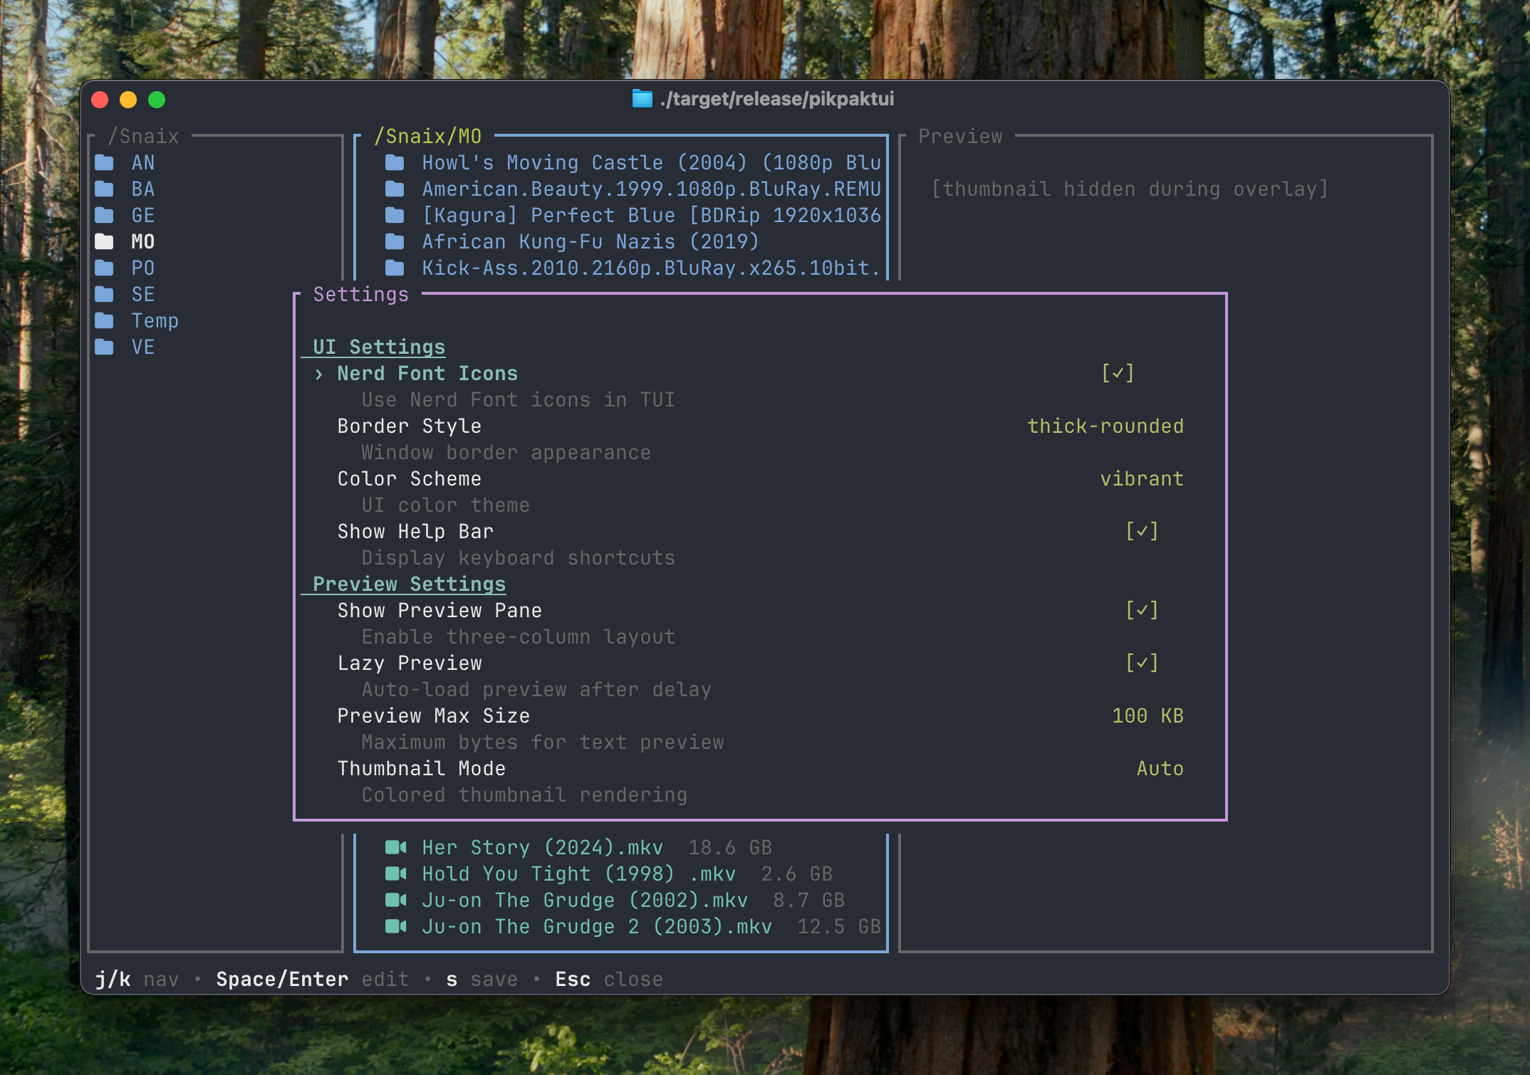Click the folder icon for African Kung-Fu Nazis

coord(395,242)
